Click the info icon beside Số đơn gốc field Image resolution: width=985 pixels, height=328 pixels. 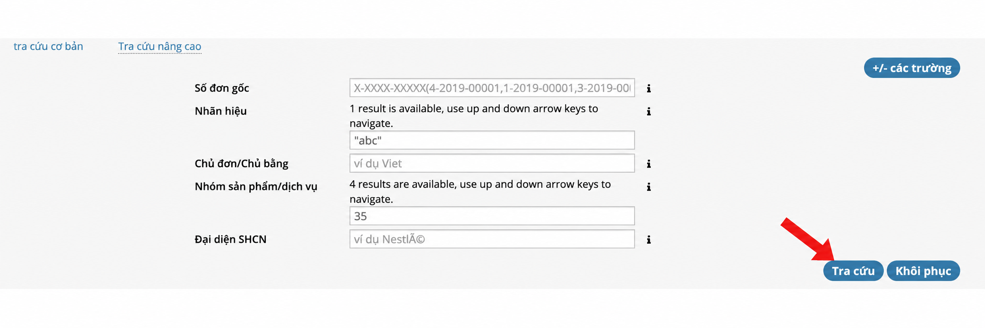(x=649, y=88)
